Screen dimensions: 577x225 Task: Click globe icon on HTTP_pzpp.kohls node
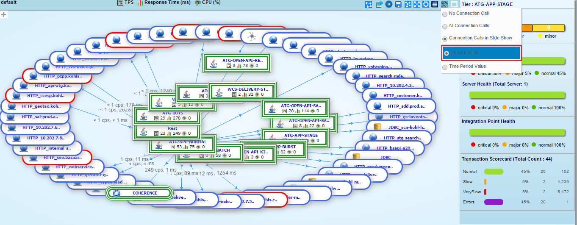tap(33, 75)
